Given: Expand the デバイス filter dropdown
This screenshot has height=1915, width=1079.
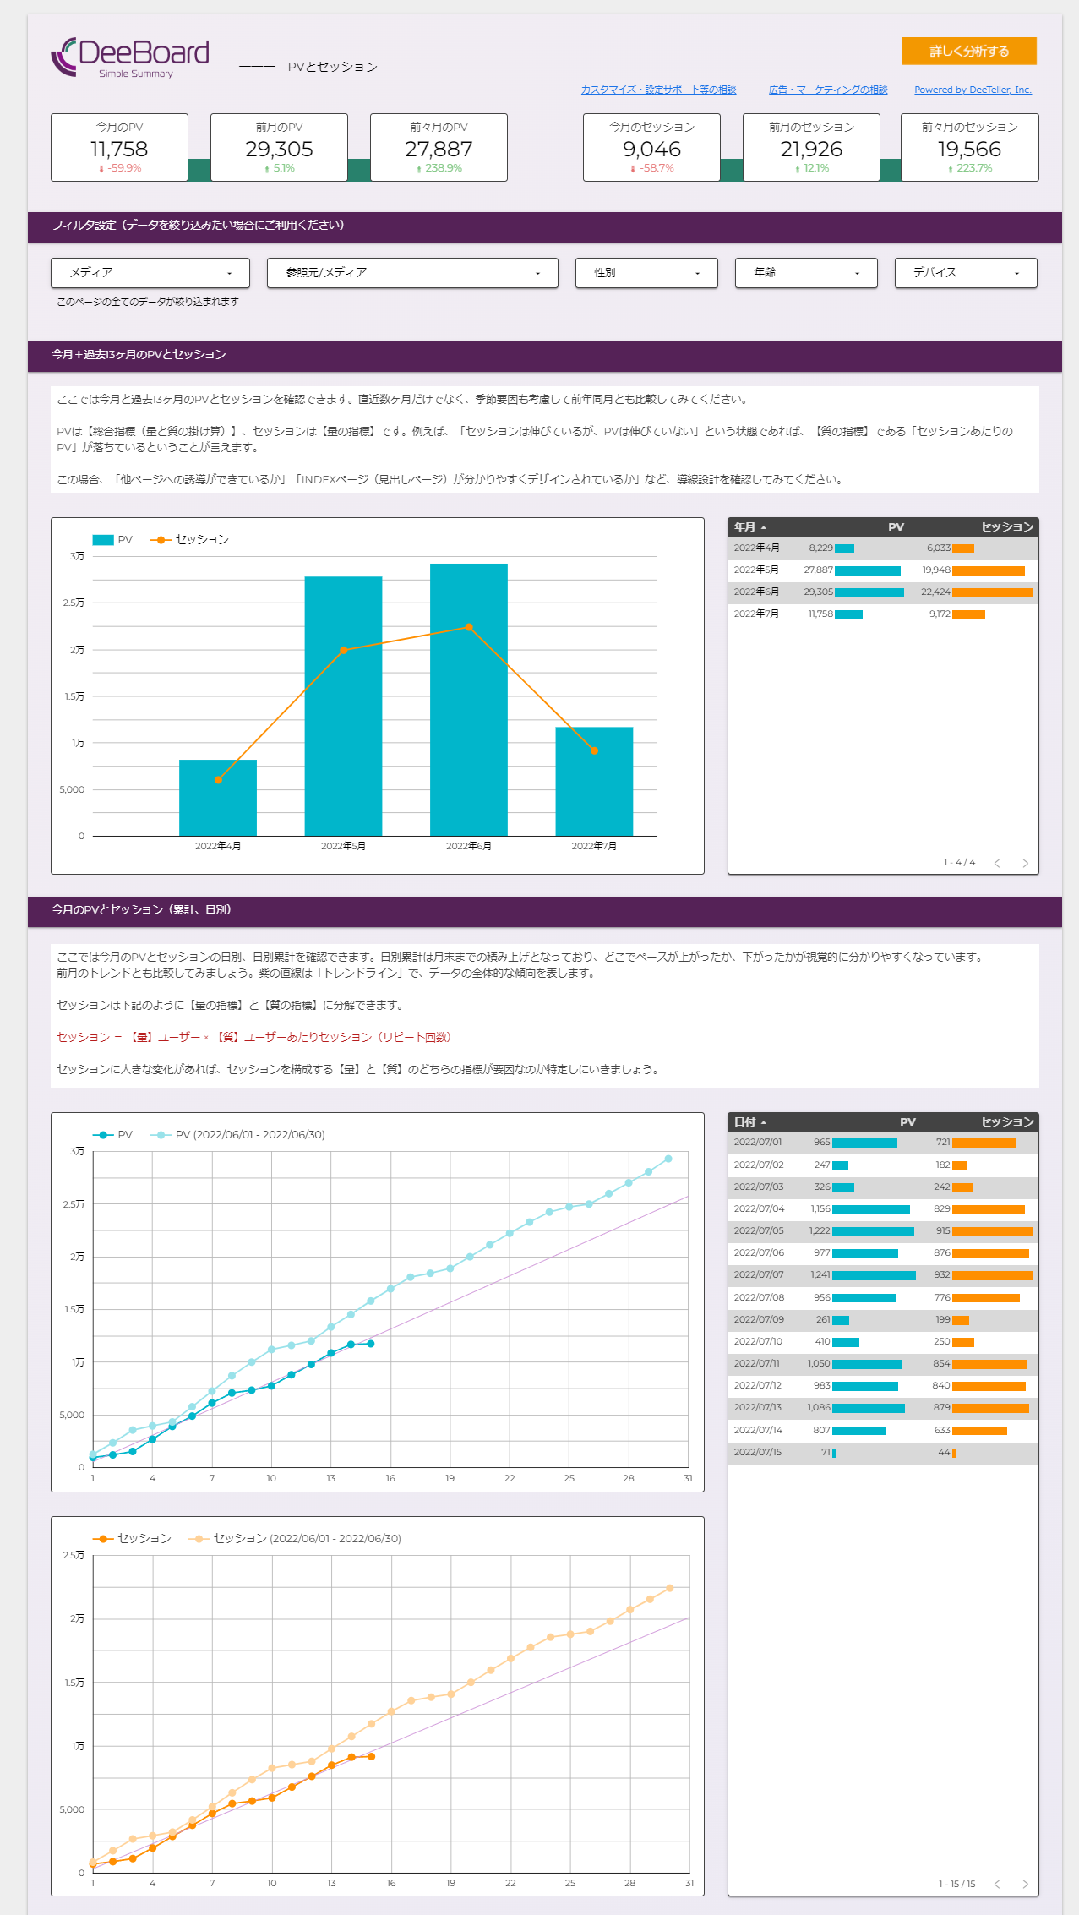Looking at the screenshot, I should click(x=966, y=273).
